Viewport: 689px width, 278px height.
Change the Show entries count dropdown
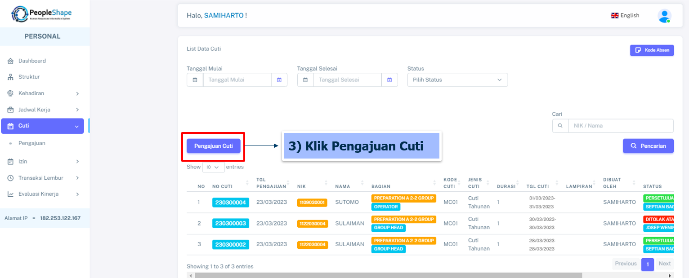pos(213,167)
